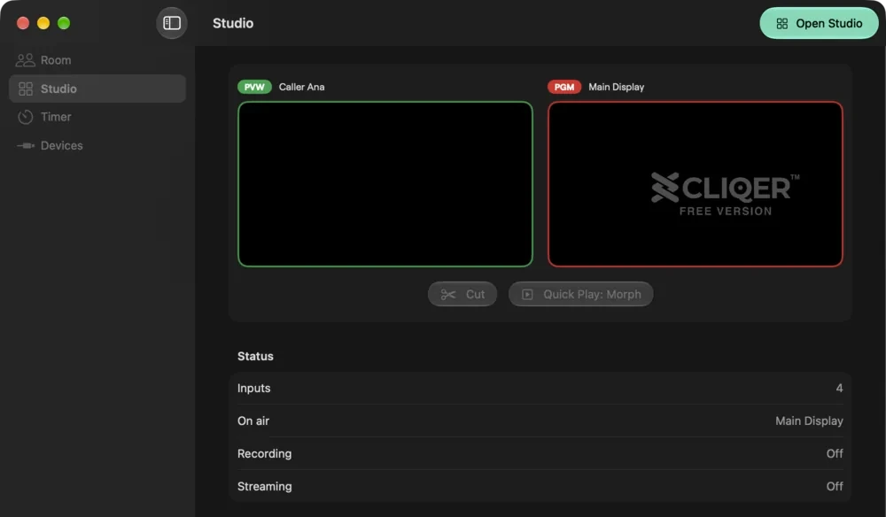Click the On air row label

coord(253,421)
